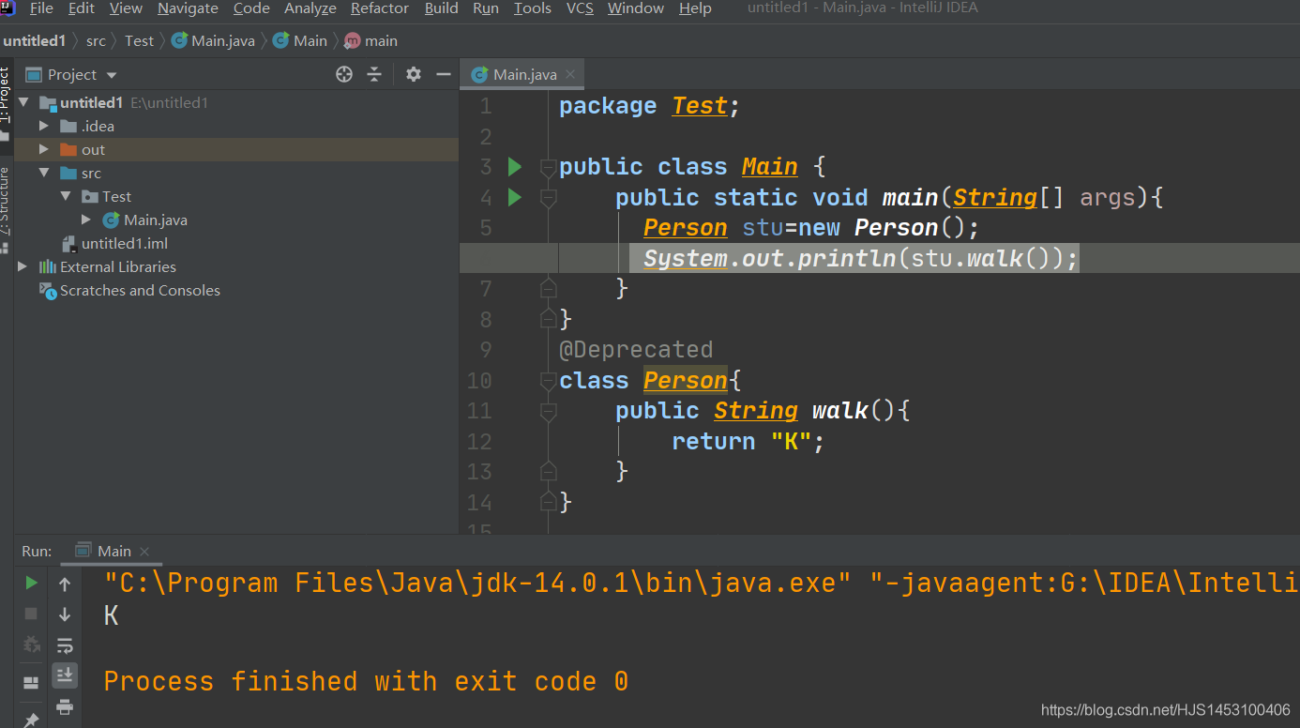The image size is (1300, 728).
Task: Run main method via gutter arrow on line 4
Action: [x=514, y=198]
